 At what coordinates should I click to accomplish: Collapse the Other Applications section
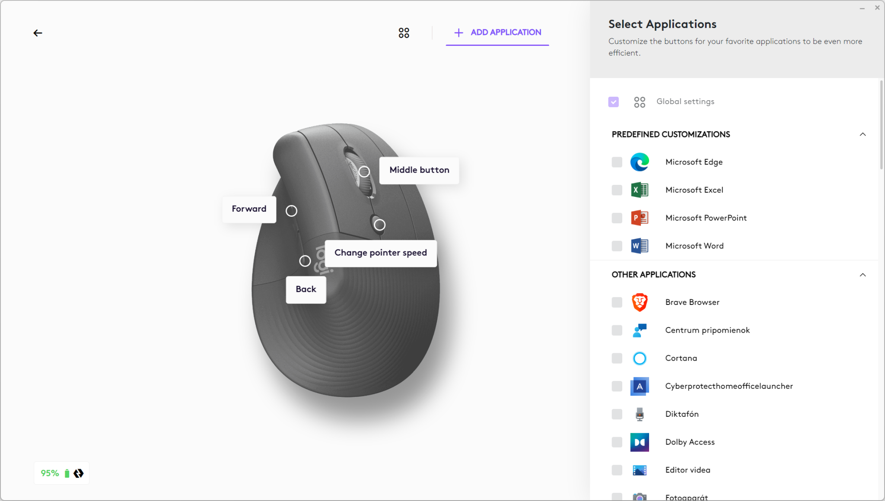[863, 275]
